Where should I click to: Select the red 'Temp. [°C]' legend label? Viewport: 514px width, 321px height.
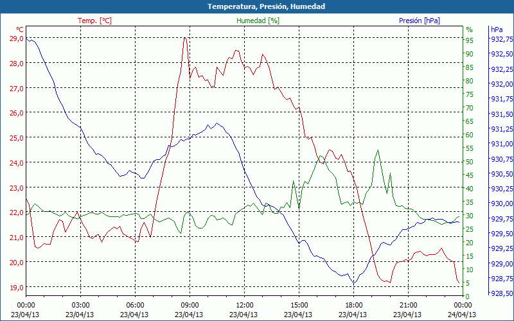pos(94,21)
